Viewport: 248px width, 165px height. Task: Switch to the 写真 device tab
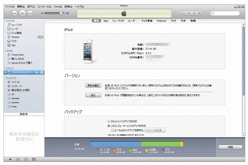[x=183, y=21]
